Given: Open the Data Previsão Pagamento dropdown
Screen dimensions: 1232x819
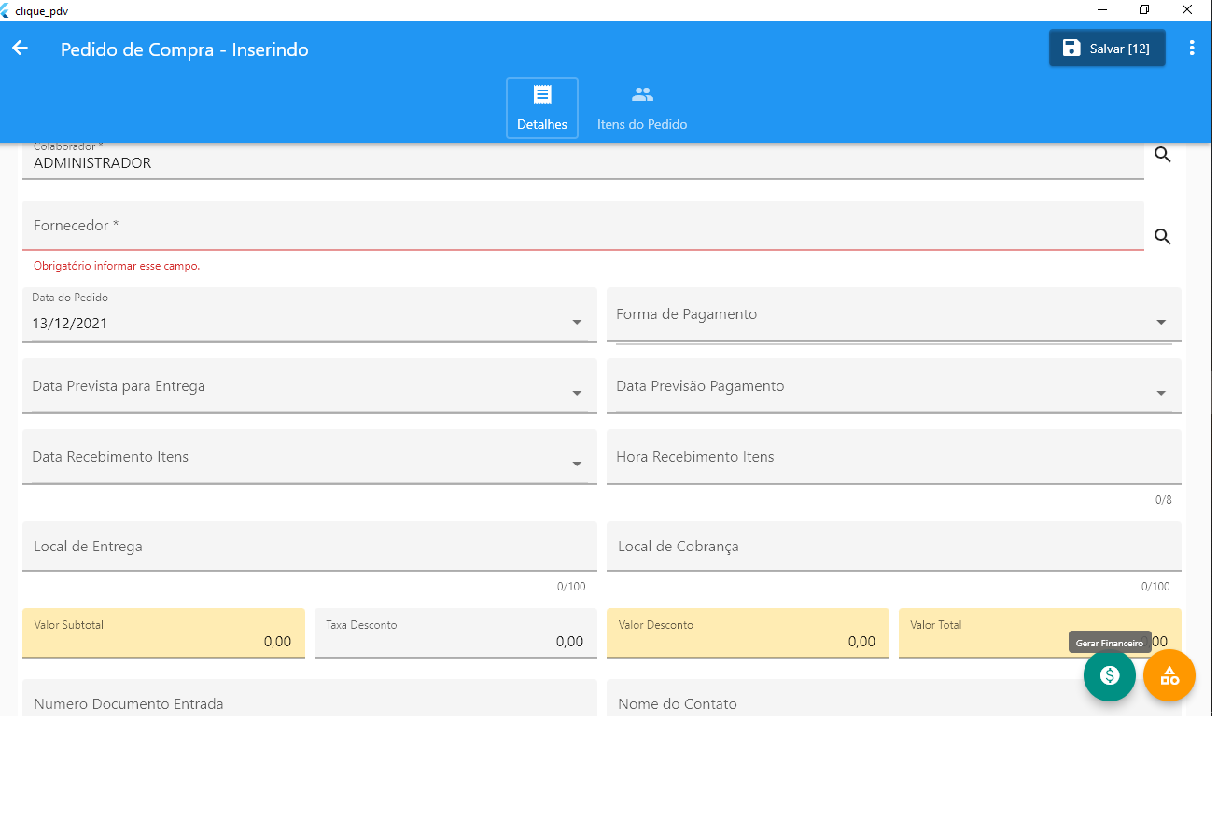Looking at the screenshot, I should coord(894,386).
